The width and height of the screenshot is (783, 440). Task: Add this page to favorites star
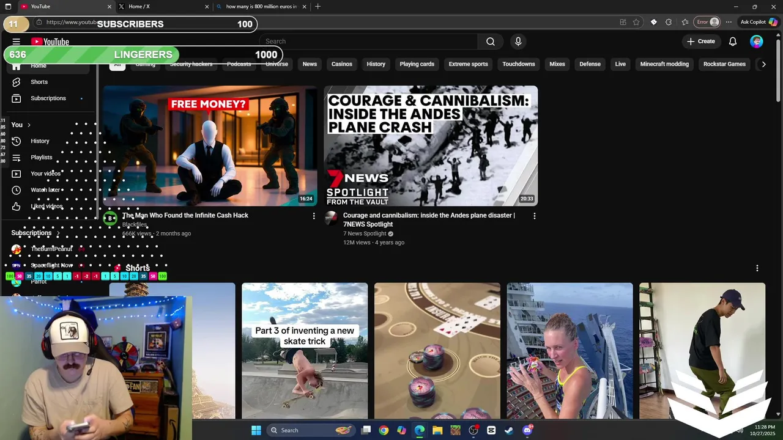point(636,22)
